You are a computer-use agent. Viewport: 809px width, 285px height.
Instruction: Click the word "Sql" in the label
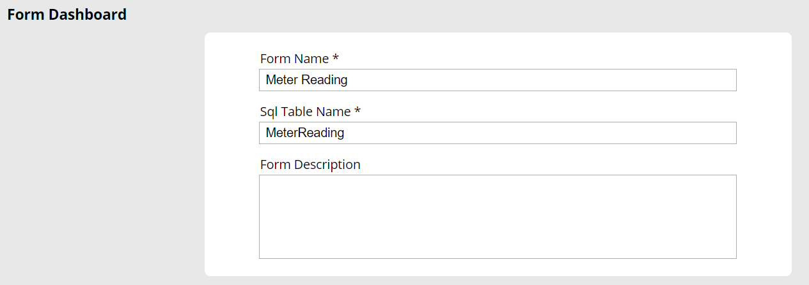269,112
